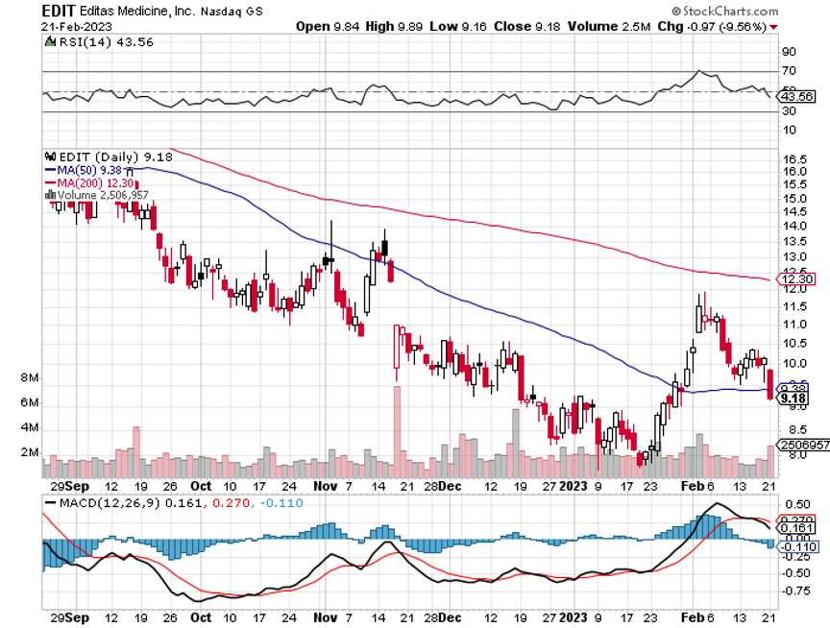Click the chart date 21-Feb-2023
This screenshot has height=628, width=830.
(77, 27)
